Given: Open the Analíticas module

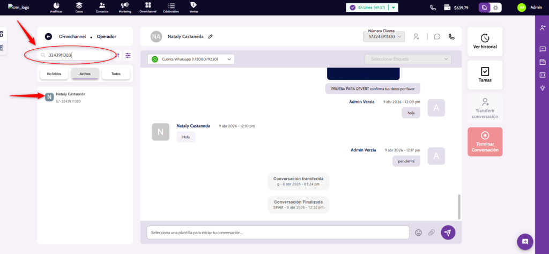Looking at the screenshot, I should (56, 7).
